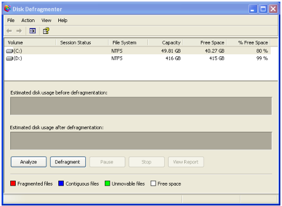This screenshot has width=282, height=206.
Task: Sort by the Capacity column header
Action: click(x=165, y=42)
